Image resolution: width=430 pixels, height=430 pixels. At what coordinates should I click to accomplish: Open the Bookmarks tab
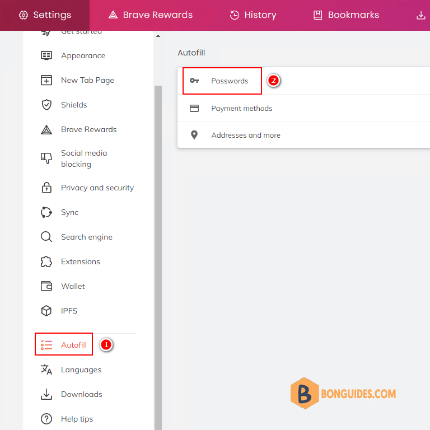[x=346, y=15]
